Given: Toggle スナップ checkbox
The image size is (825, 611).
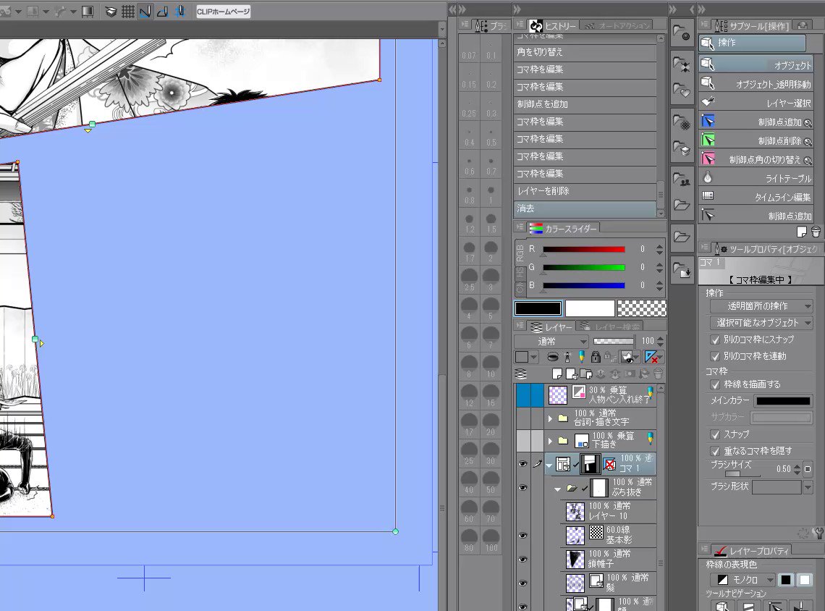Looking at the screenshot, I should (715, 434).
